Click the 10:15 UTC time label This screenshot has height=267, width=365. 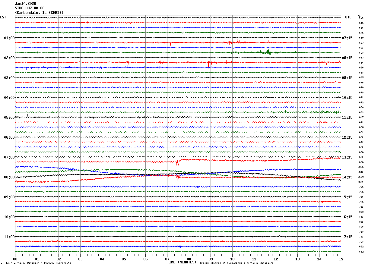pos(347,98)
